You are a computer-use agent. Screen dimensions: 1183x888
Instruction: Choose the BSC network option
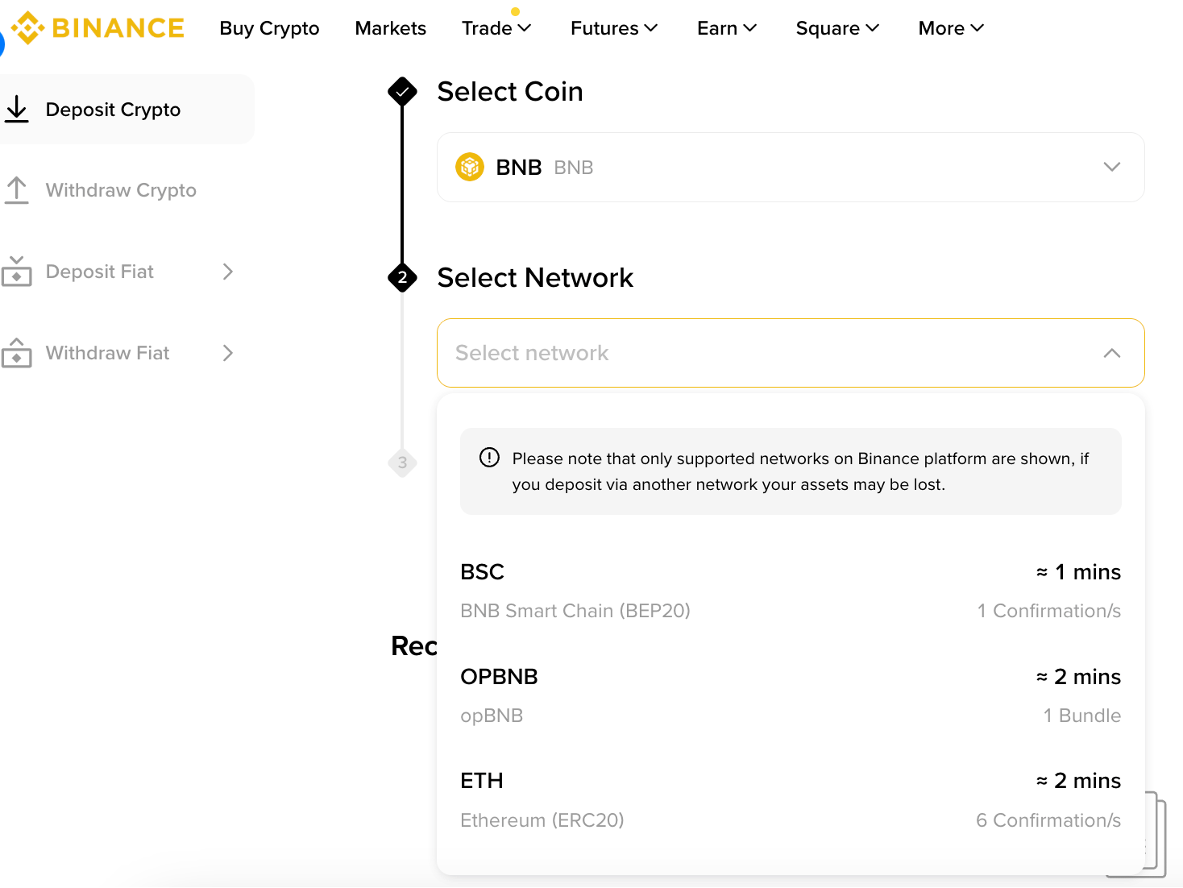pyautogui.click(x=791, y=591)
